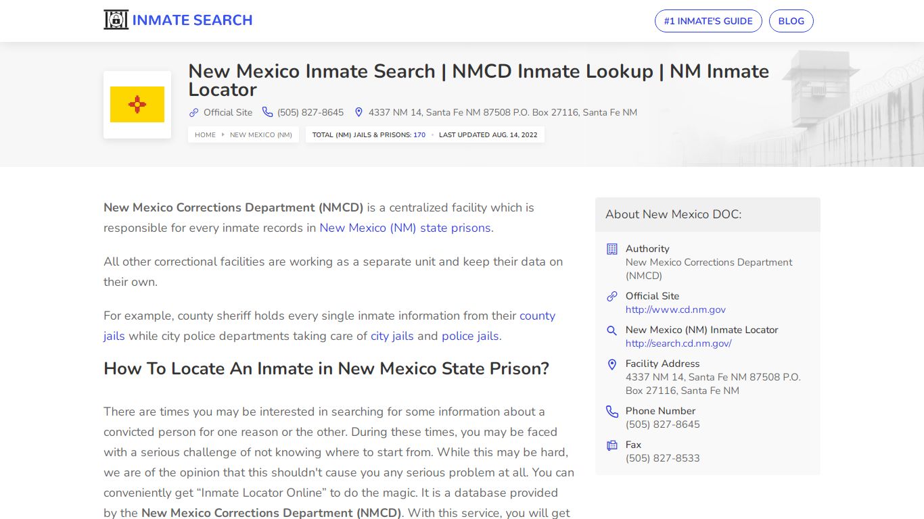Select the fax number (505) 827-8533
This screenshot has height=519, width=924.
(663, 458)
